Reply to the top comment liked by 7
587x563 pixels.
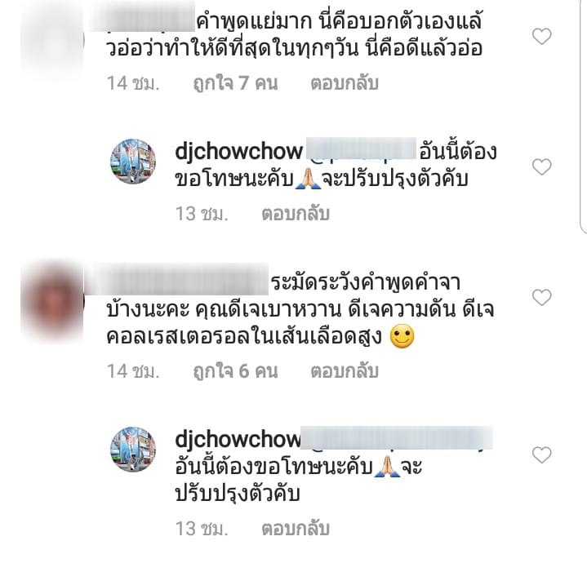pos(345,83)
